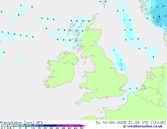Click the '35' legend scale label
The width and height of the screenshot is (167, 129).
point(63,128)
